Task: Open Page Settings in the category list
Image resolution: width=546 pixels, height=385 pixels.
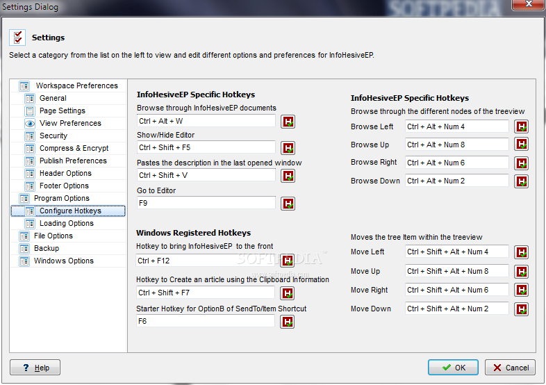Action: click(x=63, y=110)
